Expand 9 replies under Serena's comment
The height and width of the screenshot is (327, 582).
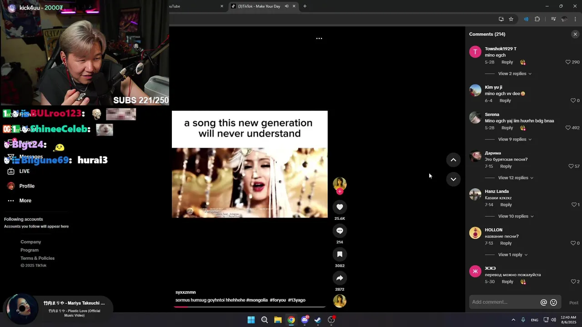tap(515, 139)
